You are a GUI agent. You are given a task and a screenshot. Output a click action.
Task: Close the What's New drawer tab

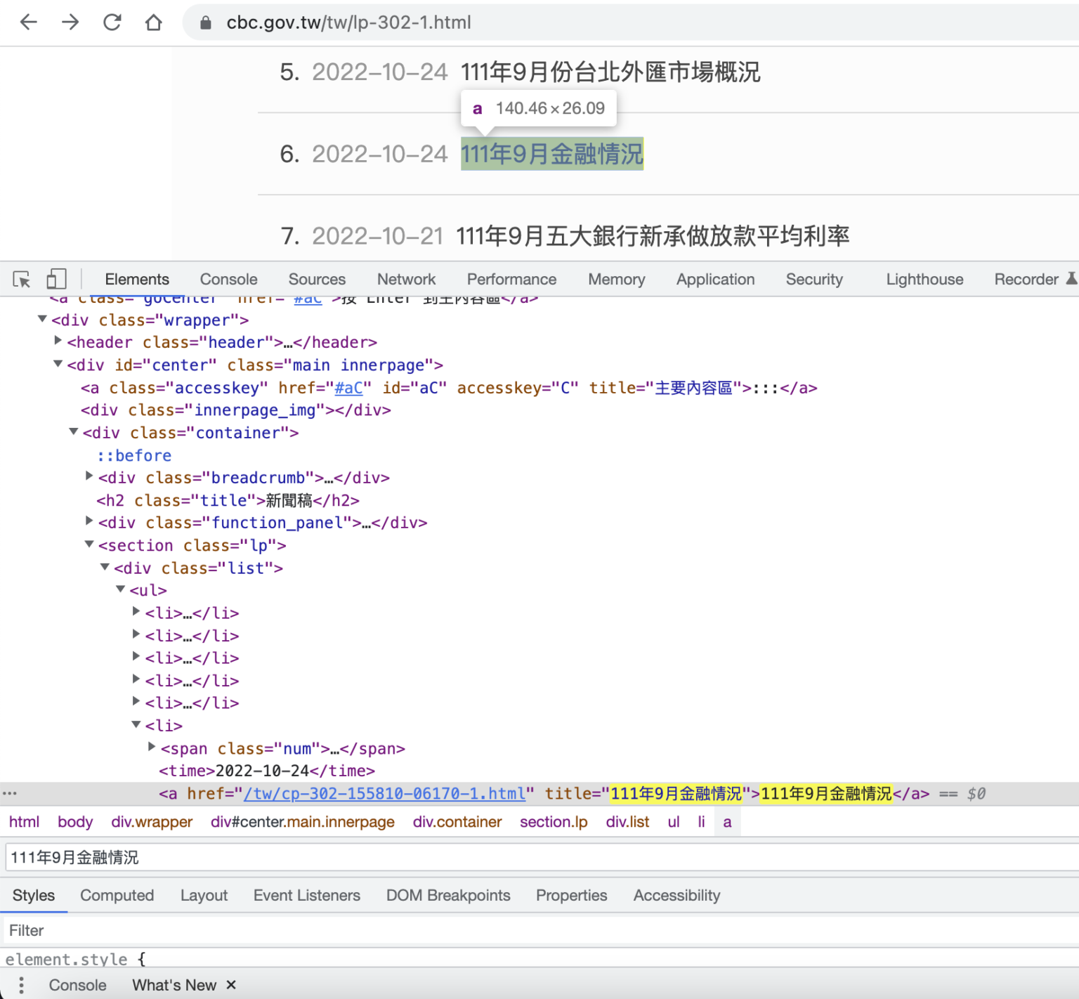click(231, 985)
